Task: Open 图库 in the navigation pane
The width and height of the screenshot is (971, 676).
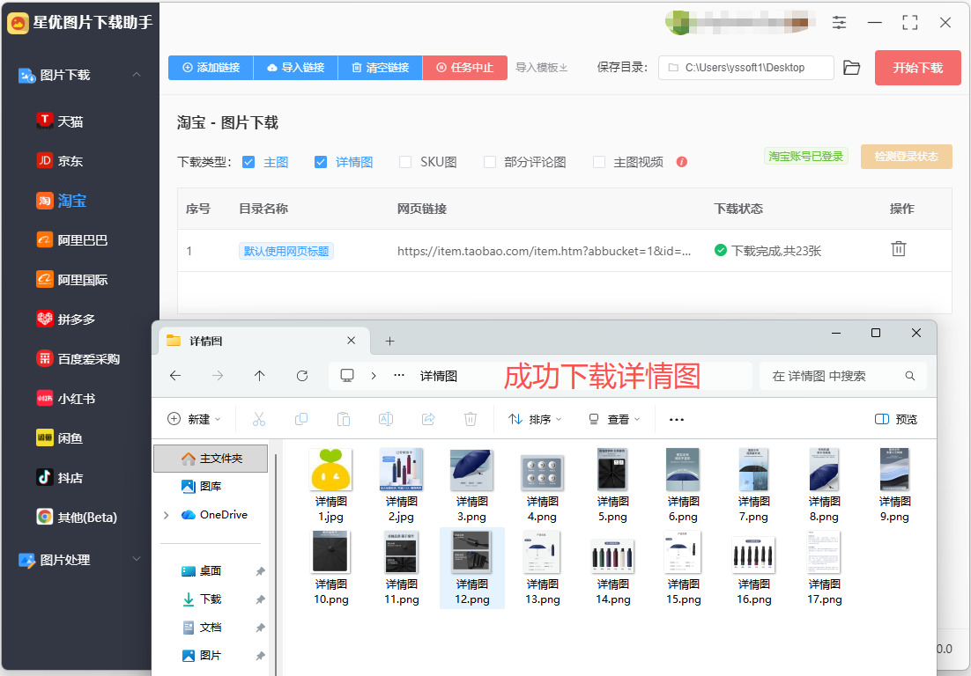Action: click(201, 486)
